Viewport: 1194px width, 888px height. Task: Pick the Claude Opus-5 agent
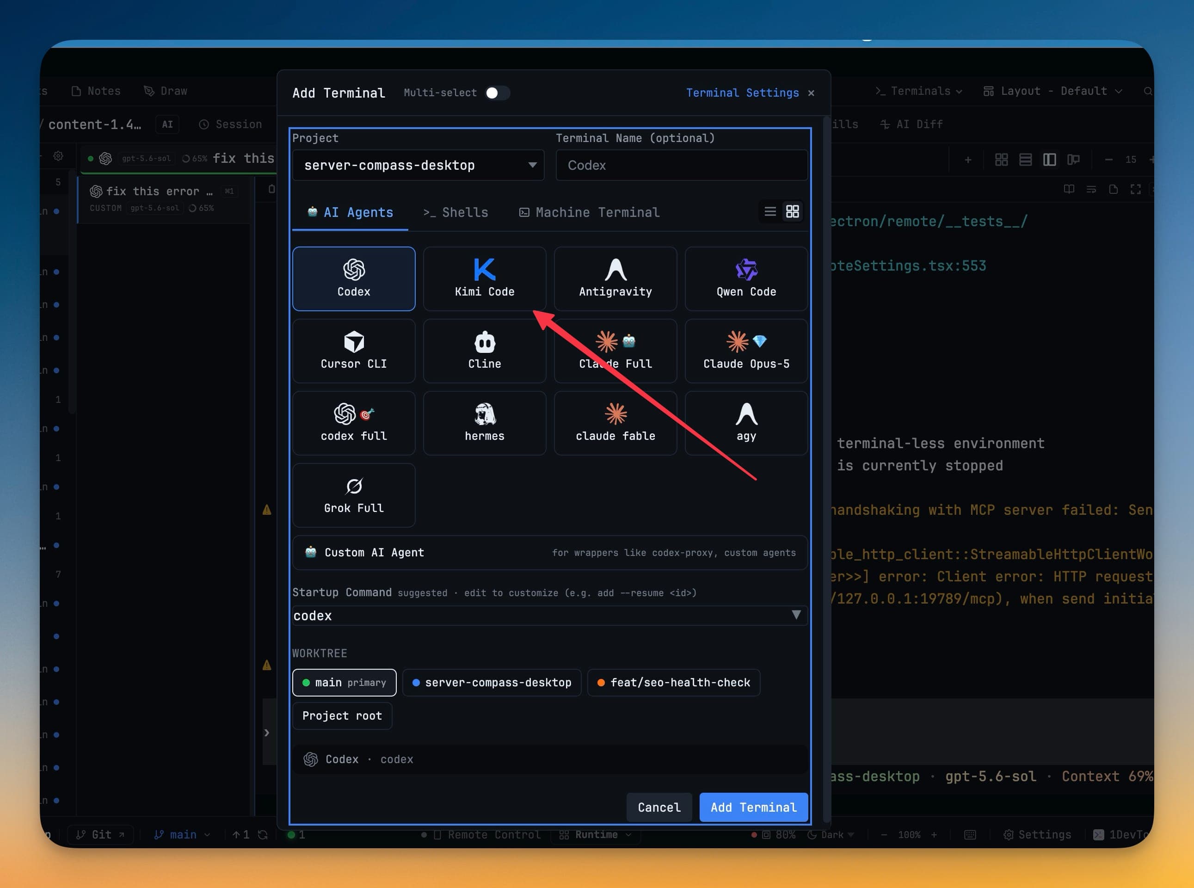click(746, 351)
